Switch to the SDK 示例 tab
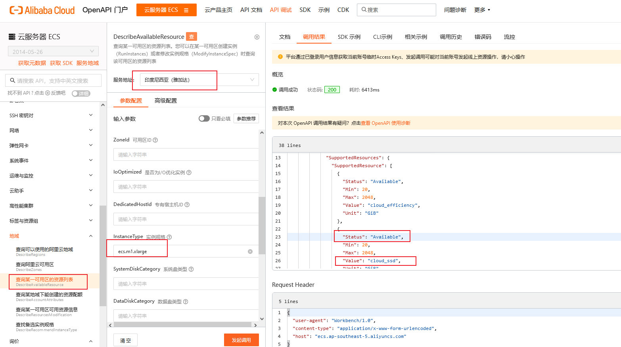Viewport: 621px width, 347px height. click(349, 37)
